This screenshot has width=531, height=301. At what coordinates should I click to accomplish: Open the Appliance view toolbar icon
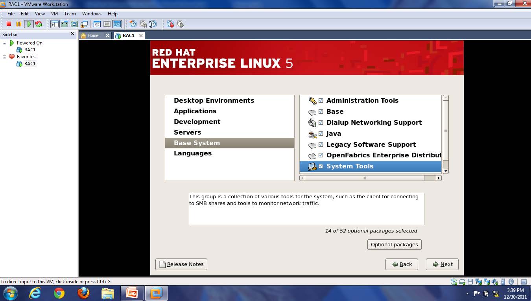coord(107,24)
